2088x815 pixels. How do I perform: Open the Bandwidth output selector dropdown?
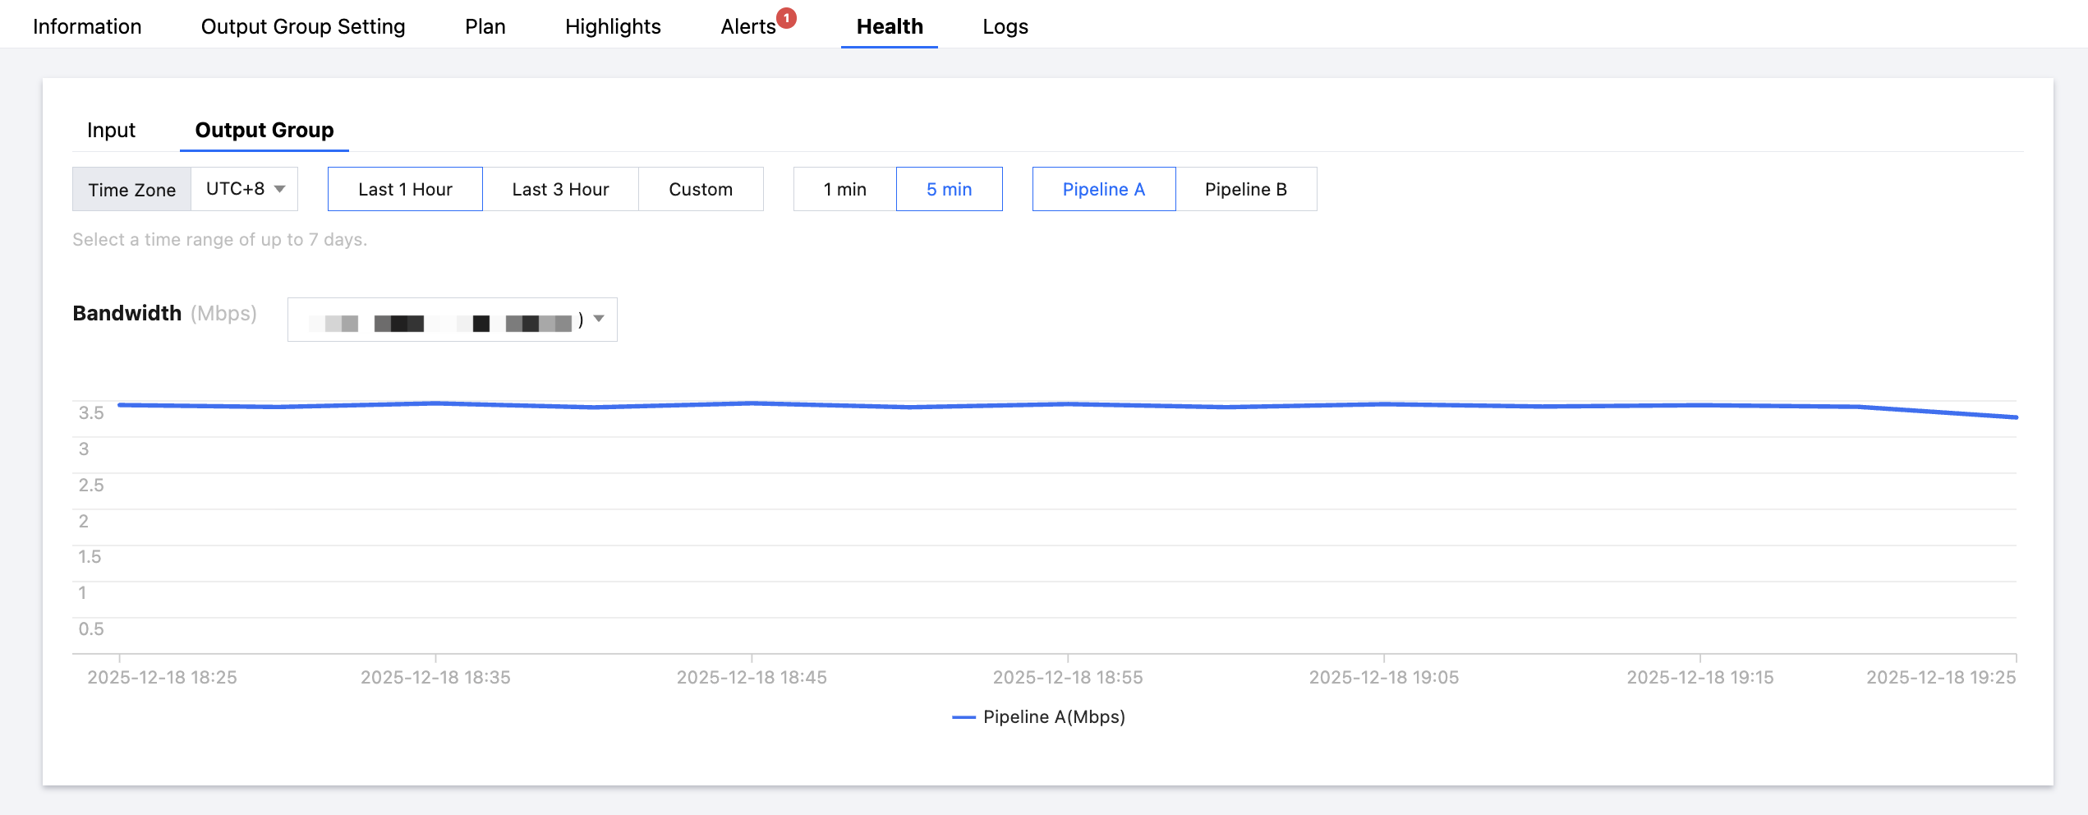coord(452,320)
